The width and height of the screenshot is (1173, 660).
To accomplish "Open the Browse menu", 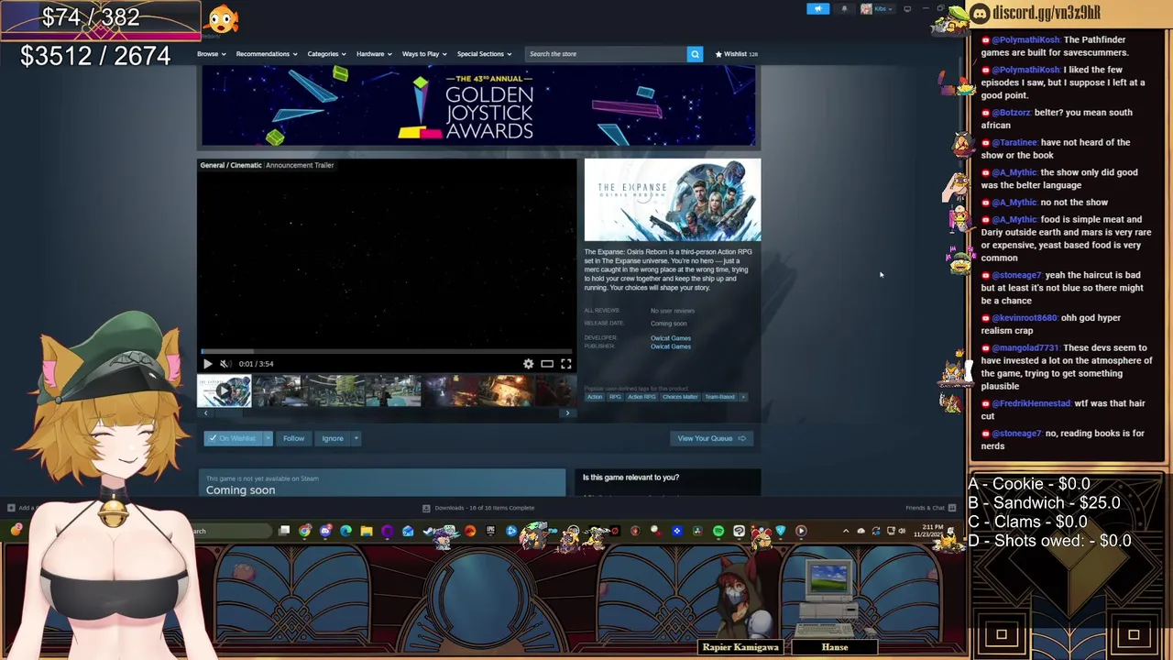I will click(211, 54).
